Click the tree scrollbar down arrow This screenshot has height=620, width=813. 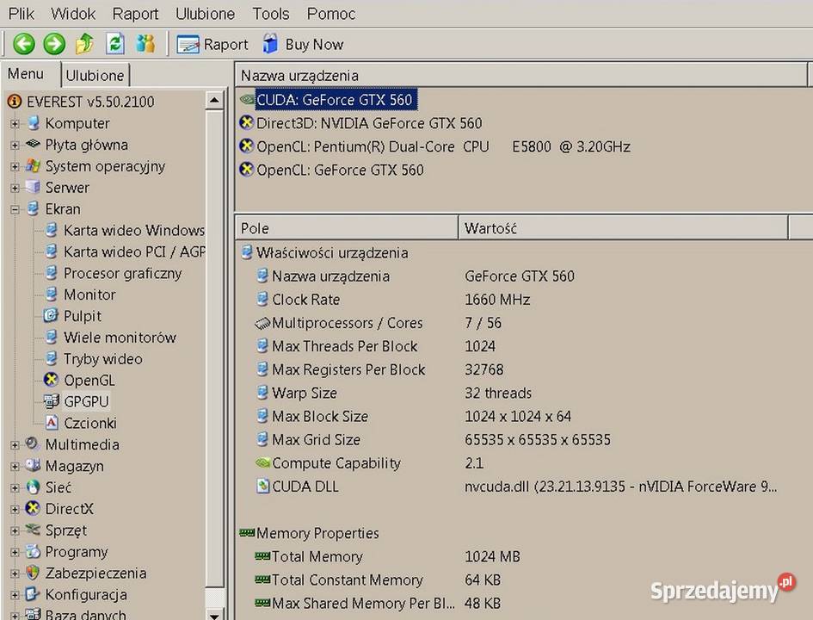[x=215, y=616]
